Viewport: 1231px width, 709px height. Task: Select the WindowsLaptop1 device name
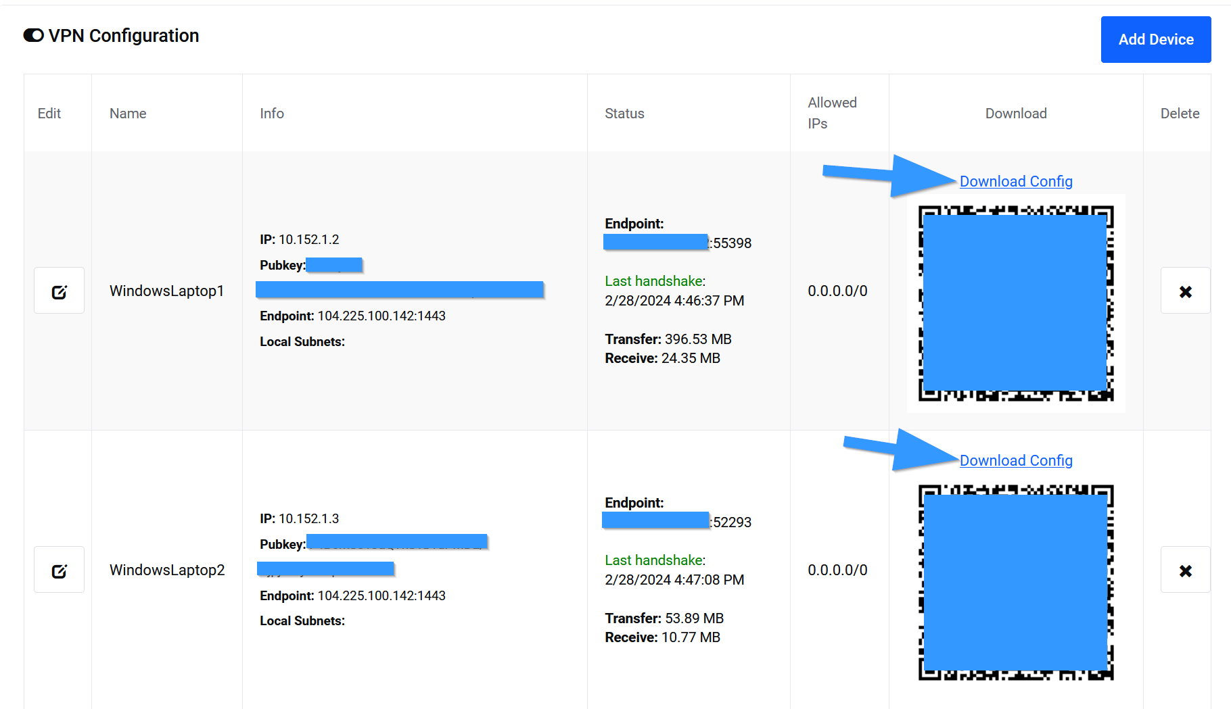coord(166,291)
